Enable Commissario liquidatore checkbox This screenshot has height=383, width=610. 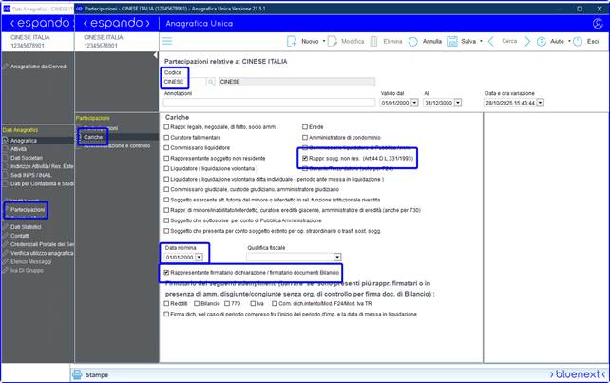coord(166,148)
